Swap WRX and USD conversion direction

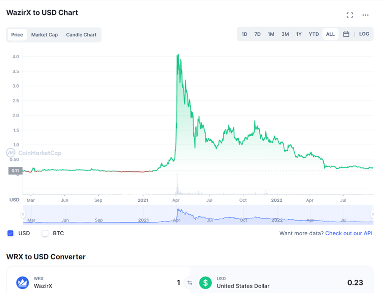[190, 283]
